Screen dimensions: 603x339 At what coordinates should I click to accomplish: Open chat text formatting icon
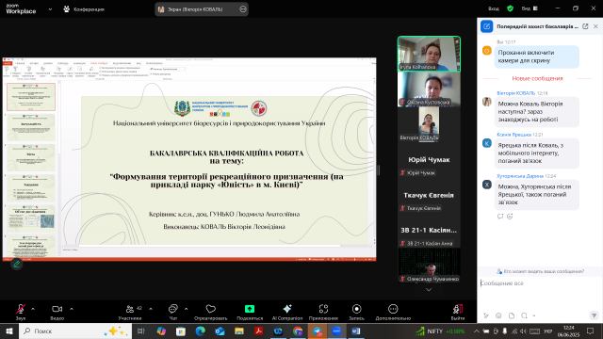coord(486,315)
